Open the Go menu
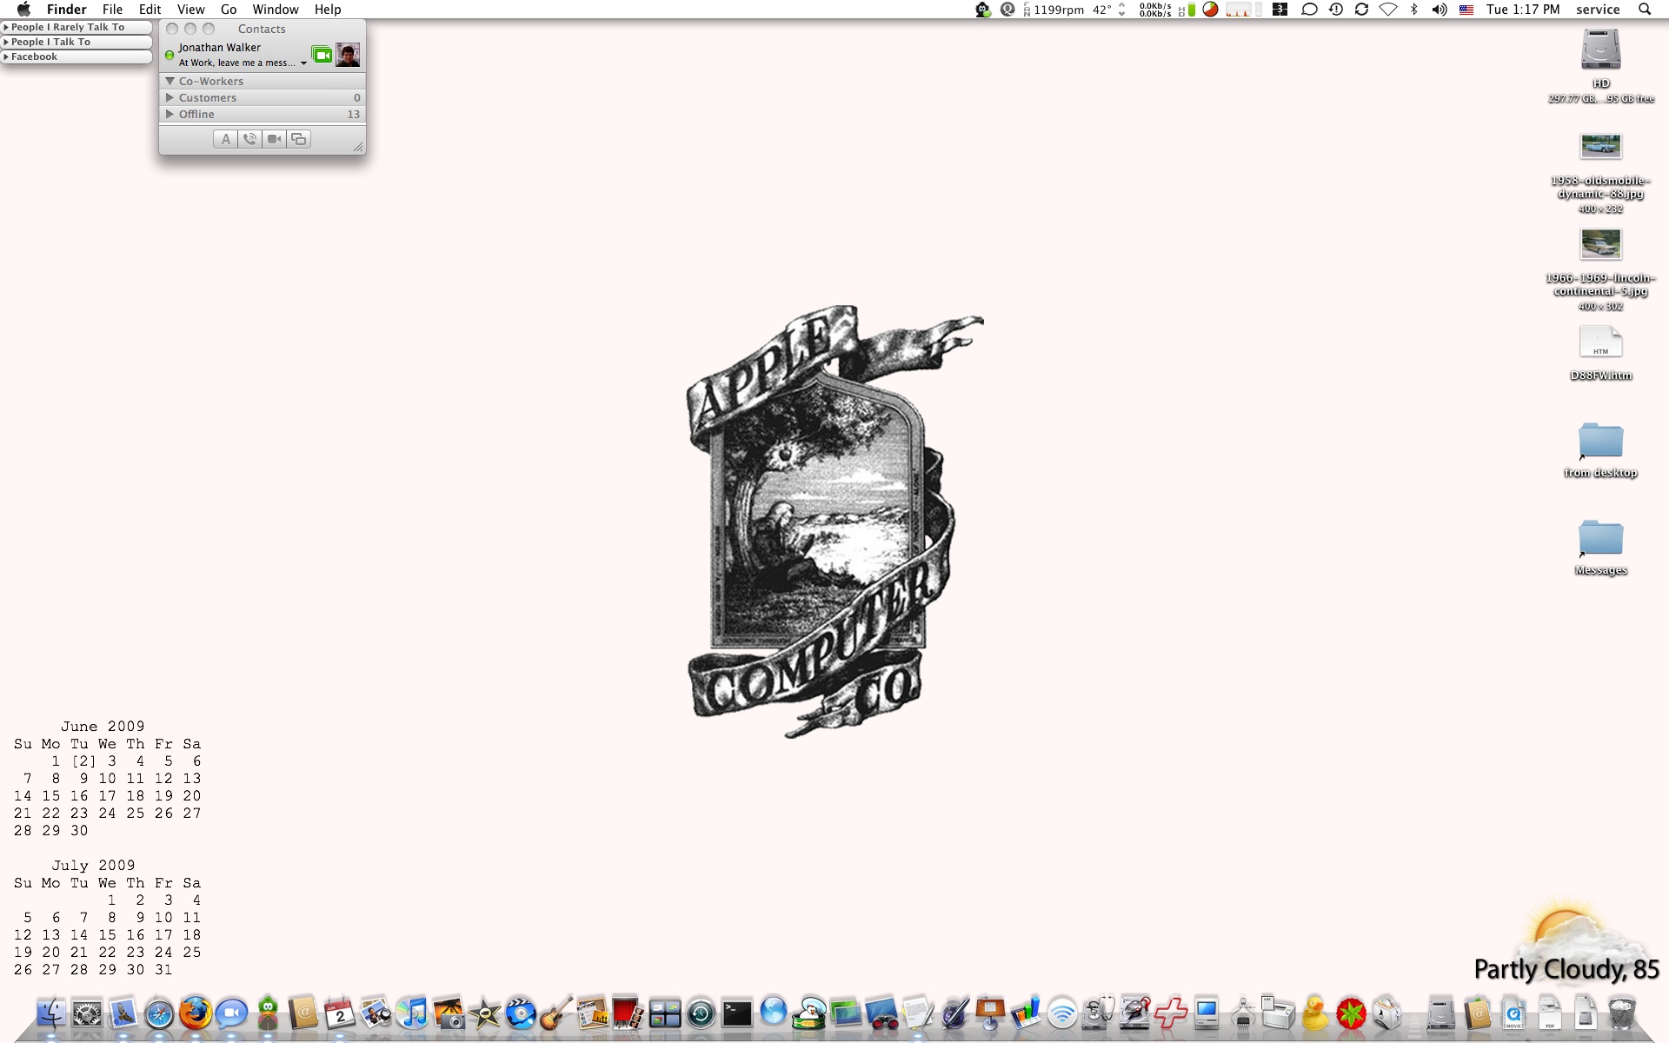 click(229, 10)
